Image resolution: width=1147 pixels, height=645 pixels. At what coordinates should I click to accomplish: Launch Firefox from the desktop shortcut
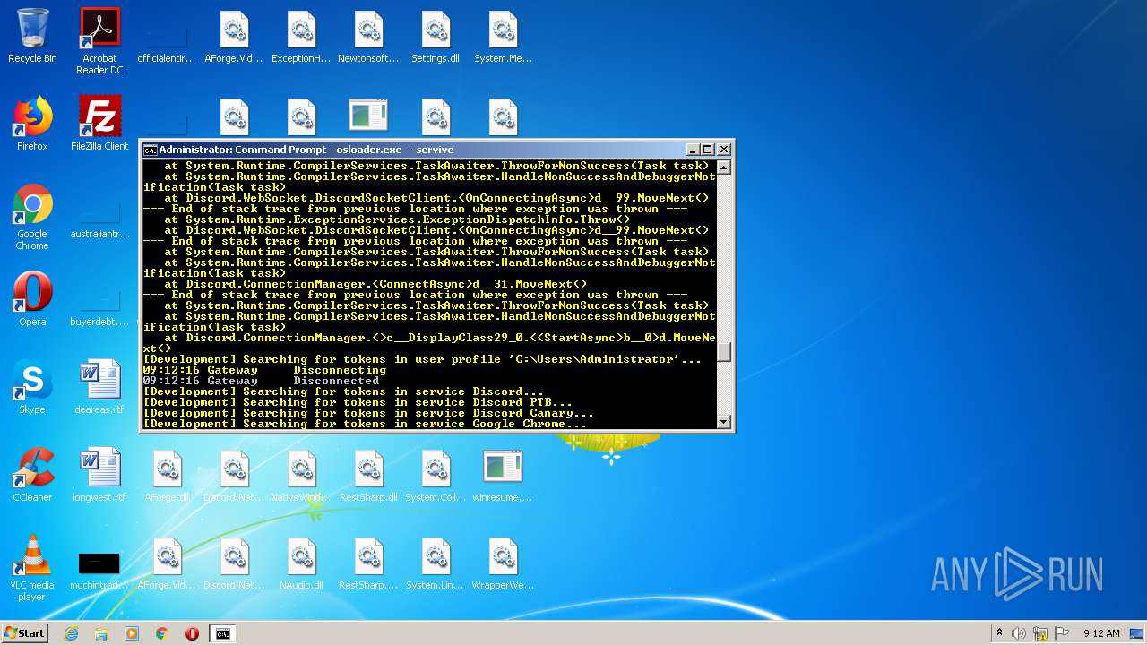click(x=32, y=125)
